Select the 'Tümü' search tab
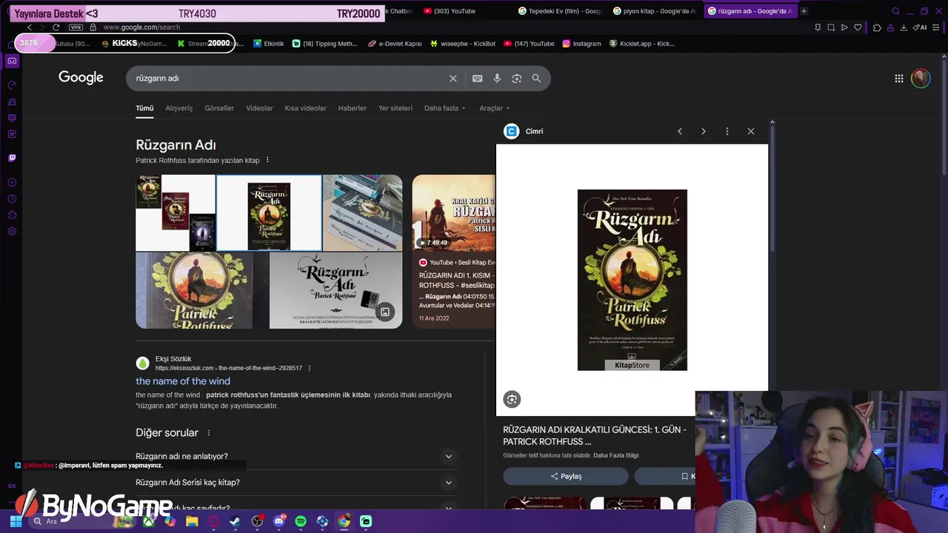Screen dimensions: 948x533 [144, 108]
